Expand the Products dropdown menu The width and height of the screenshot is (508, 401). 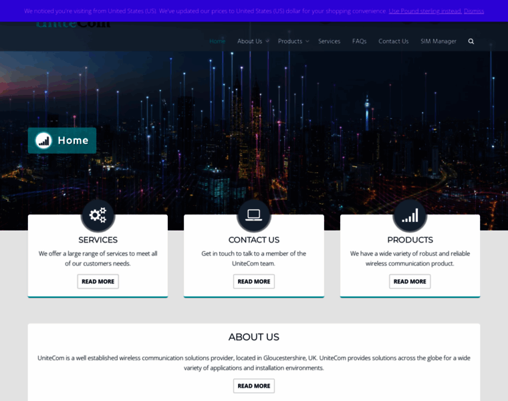[x=293, y=41]
